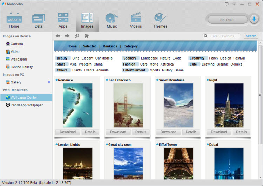The width and height of the screenshot is (263, 186).
Task: Download the San Francisco wallpaper
Action: (x=118, y=132)
